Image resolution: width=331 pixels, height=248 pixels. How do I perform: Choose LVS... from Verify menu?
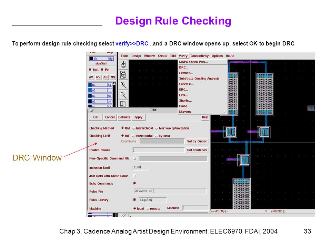(203, 95)
